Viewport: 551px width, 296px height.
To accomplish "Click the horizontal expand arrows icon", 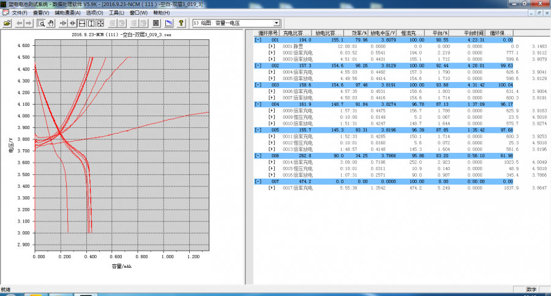I will 63,23.
